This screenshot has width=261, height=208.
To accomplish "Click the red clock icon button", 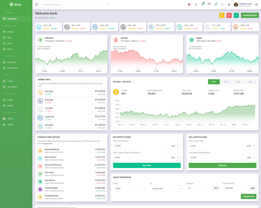I will tap(229, 15).
